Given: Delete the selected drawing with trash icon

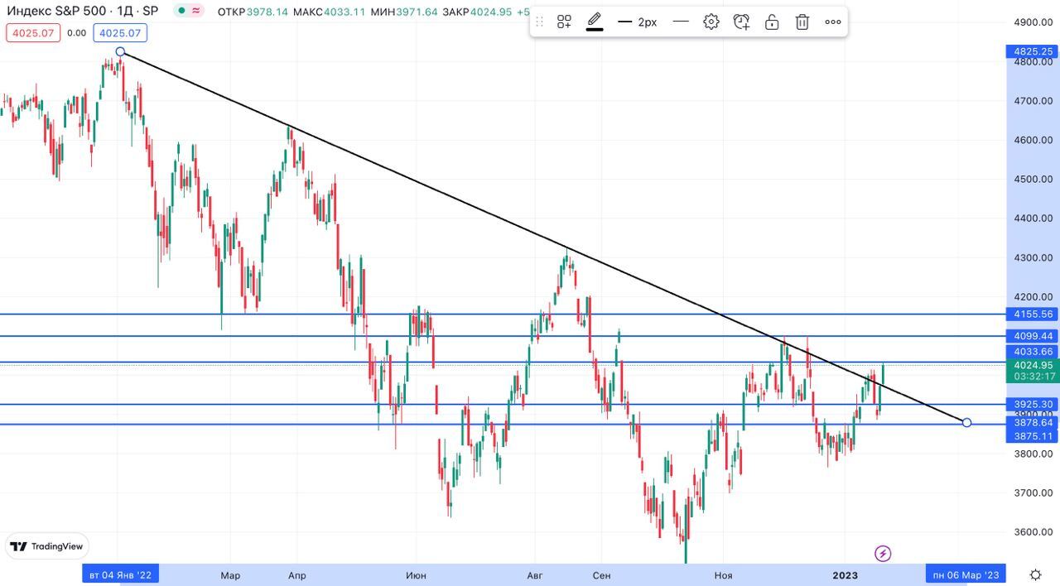Looking at the screenshot, I should [802, 22].
